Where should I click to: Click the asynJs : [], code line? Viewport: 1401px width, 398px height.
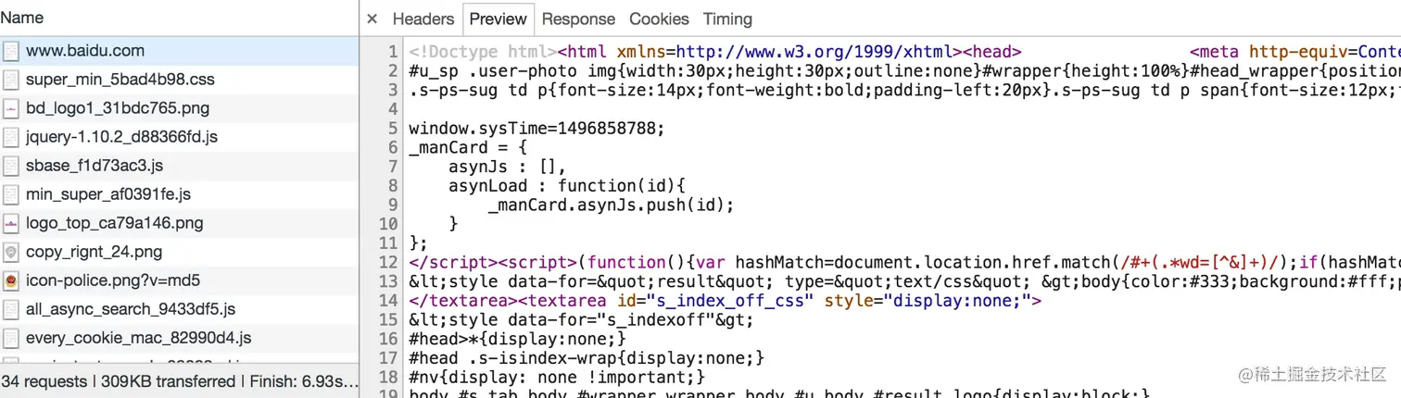pos(507,167)
